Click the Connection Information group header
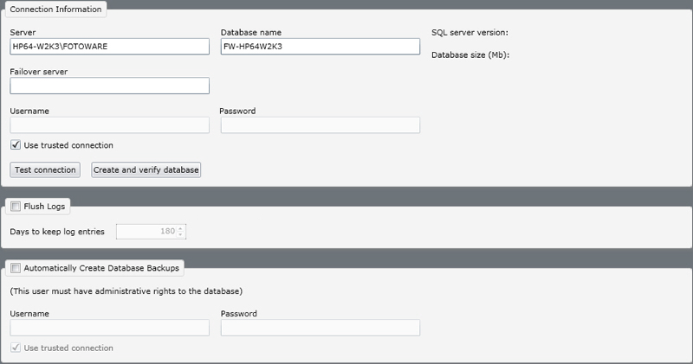 click(x=55, y=10)
